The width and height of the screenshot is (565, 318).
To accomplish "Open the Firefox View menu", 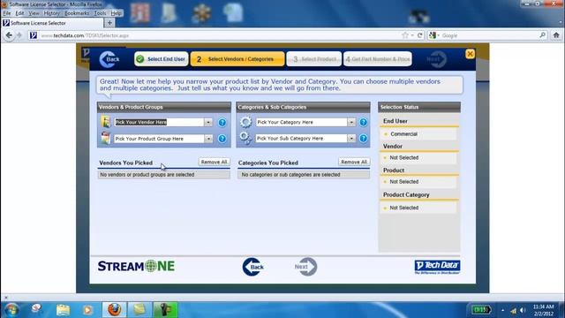I will (x=34, y=13).
